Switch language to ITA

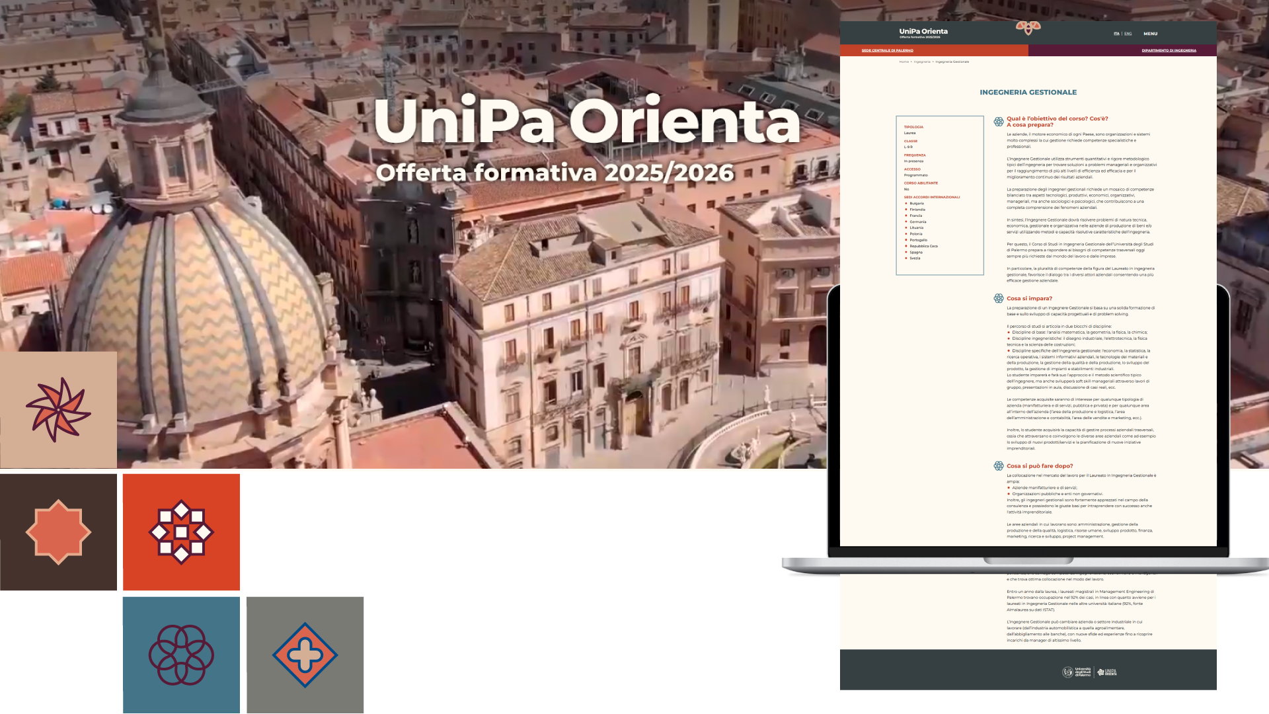[1116, 34]
